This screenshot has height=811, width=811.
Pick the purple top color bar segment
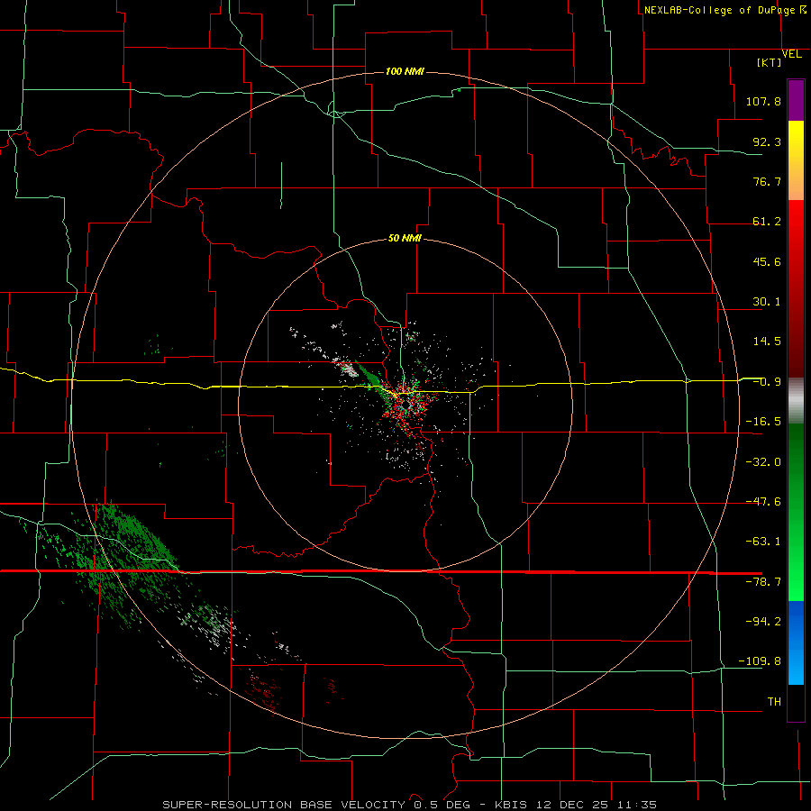tap(796, 101)
